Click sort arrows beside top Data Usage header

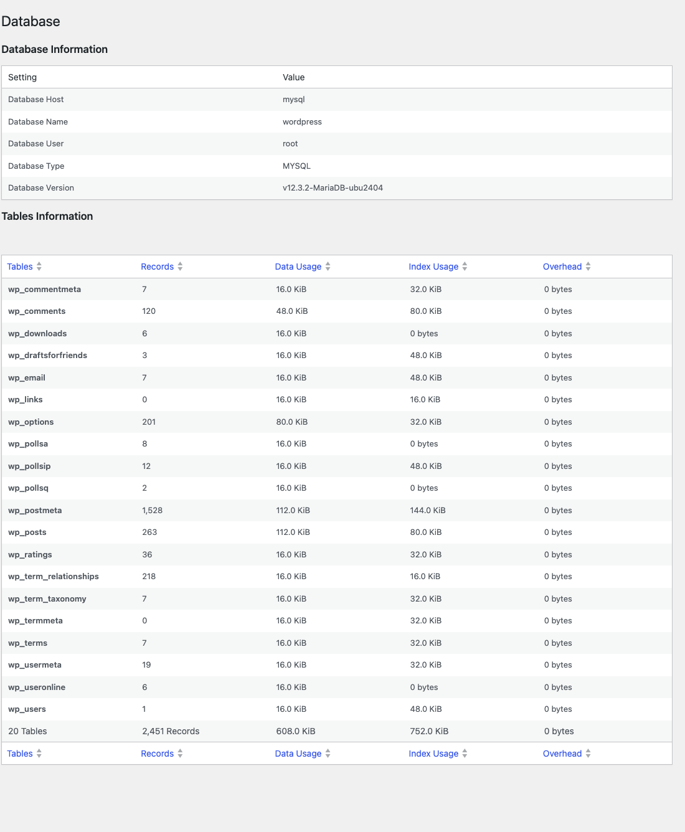328,267
